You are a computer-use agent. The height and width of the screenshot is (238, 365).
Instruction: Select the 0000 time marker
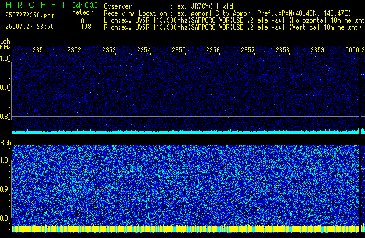[x=352, y=50]
